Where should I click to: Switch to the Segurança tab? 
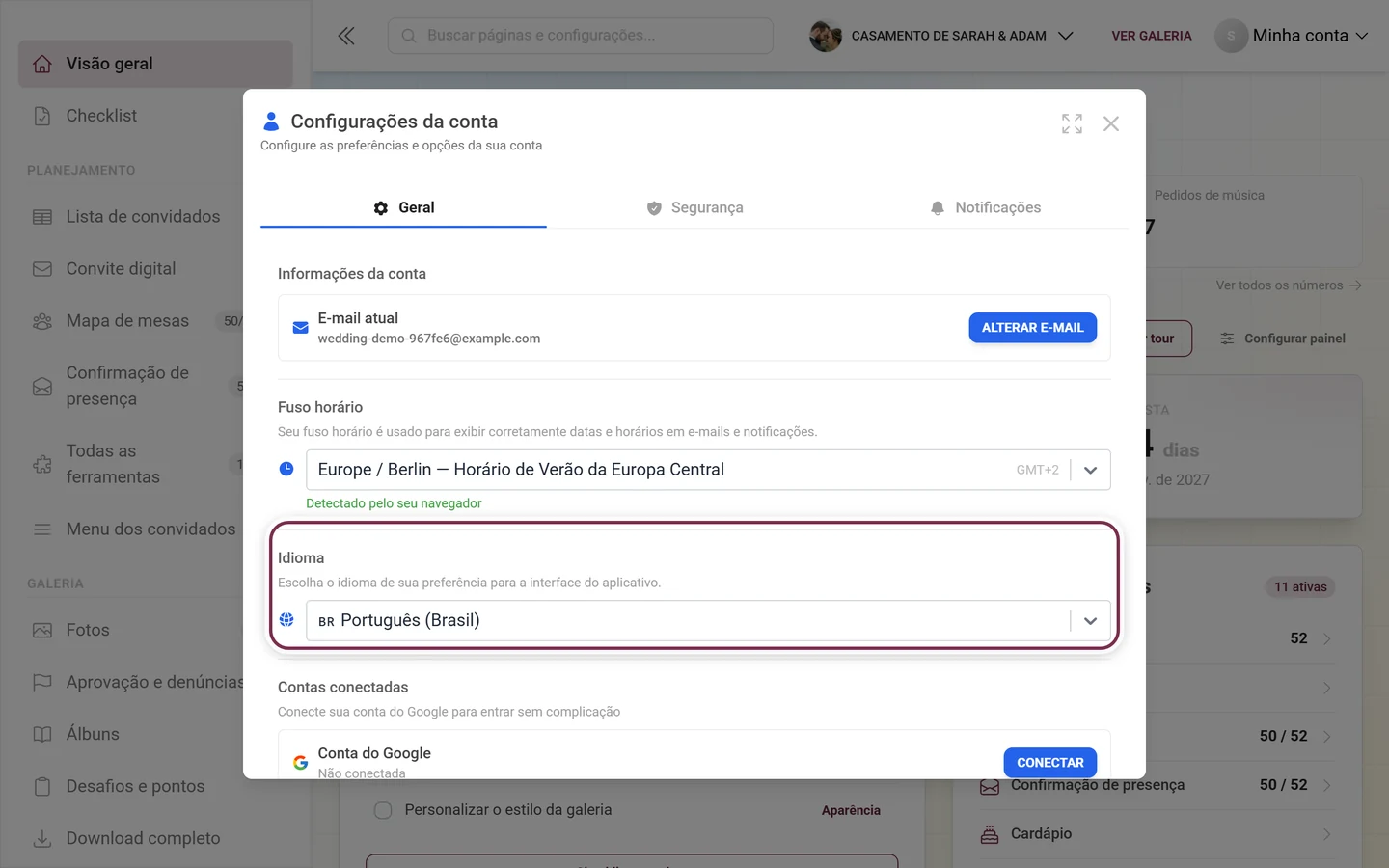coord(694,207)
